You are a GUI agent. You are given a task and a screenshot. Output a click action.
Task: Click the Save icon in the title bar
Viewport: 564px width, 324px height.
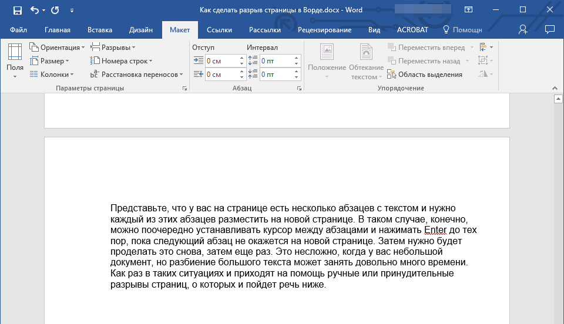pyautogui.click(x=17, y=10)
